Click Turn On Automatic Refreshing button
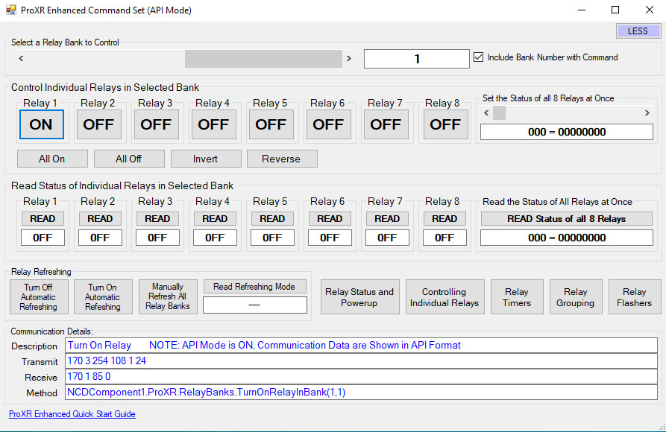This screenshot has height=432, width=666. pos(103,296)
